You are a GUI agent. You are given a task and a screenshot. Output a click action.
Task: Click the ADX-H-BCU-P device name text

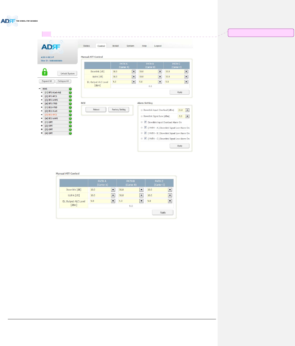[47, 57]
